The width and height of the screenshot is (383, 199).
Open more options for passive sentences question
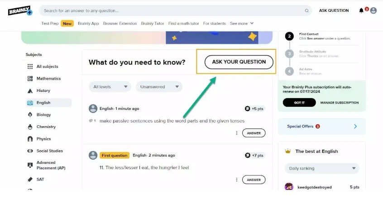(x=236, y=133)
